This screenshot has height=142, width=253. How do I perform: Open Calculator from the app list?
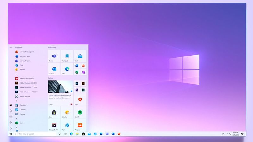click(21, 105)
